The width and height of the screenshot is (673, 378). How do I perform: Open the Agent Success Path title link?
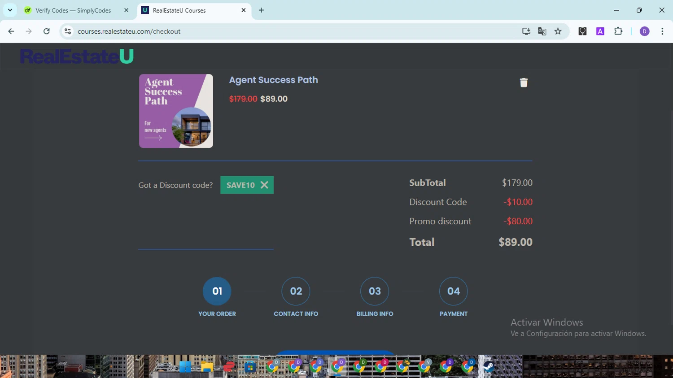coord(273,80)
